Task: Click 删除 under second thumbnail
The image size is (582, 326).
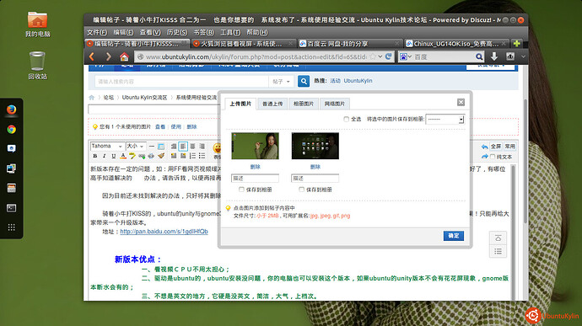Action: (315, 167)
